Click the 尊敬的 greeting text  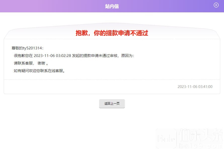point(17,48)
